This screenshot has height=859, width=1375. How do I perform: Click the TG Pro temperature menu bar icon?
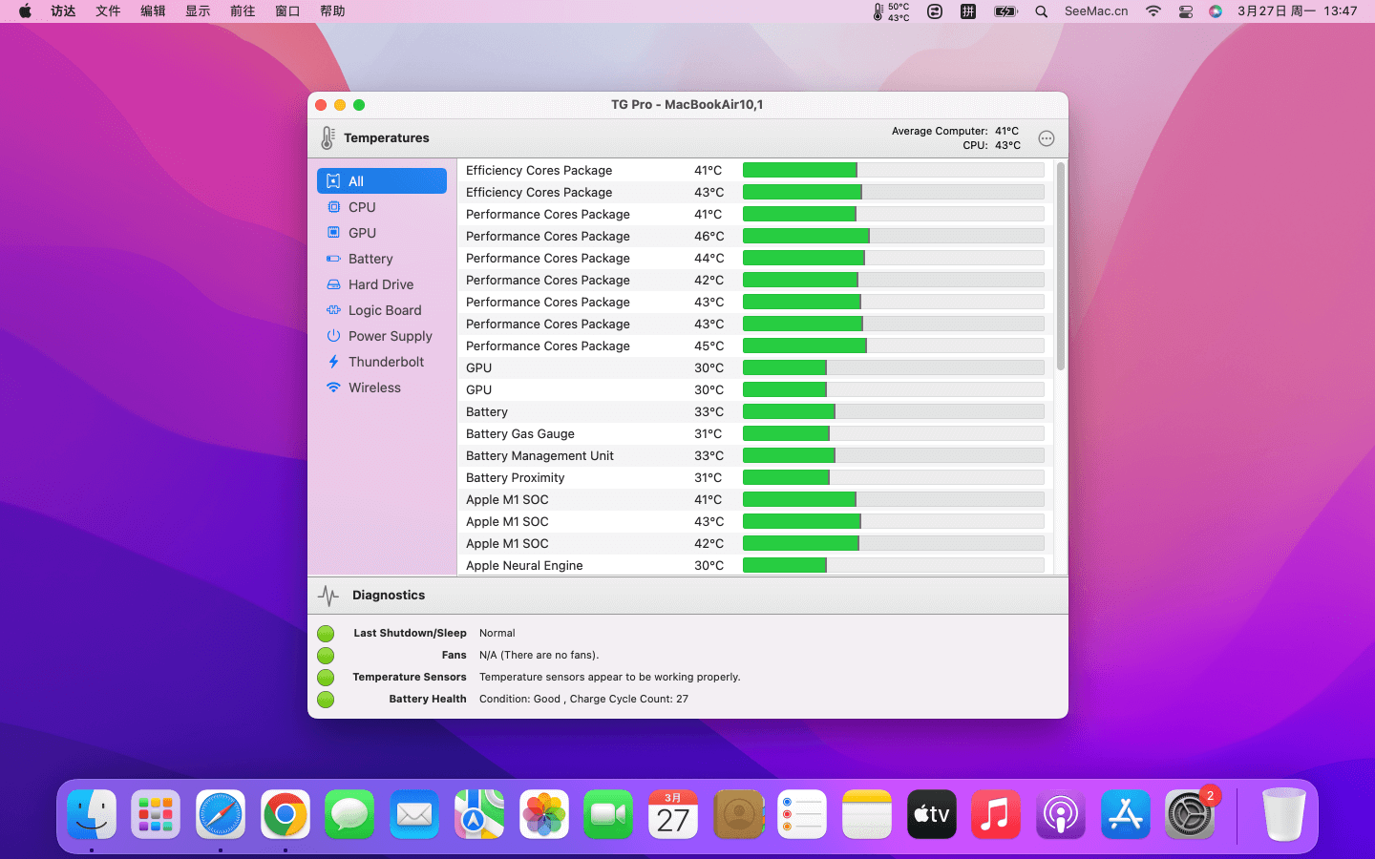[891, 11]
